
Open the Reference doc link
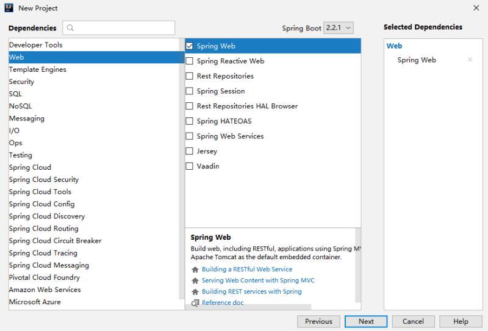pos(223,303)
